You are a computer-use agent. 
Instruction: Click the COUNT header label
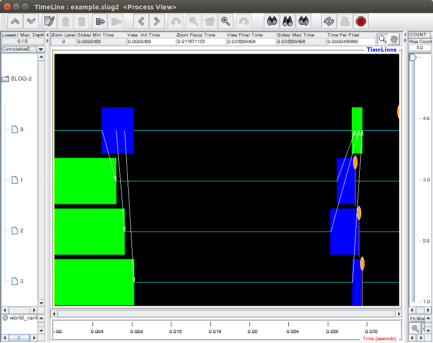pyautogui.click(x=418, y=35)
